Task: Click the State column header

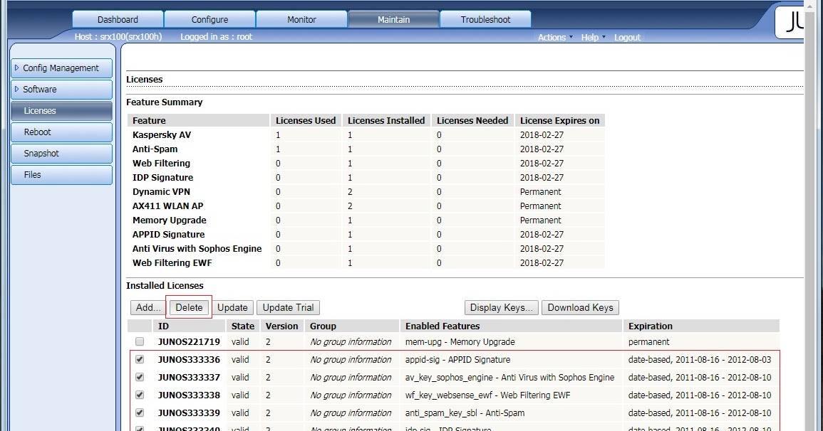Action: (x=243, y=326)
